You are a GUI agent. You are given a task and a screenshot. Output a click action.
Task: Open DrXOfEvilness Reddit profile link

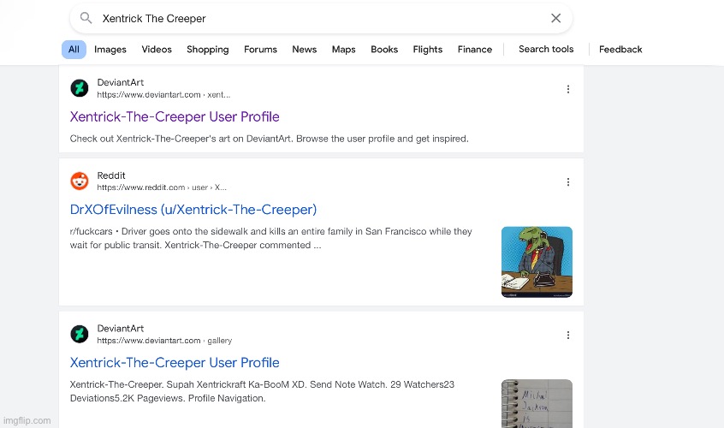point(193,210)
